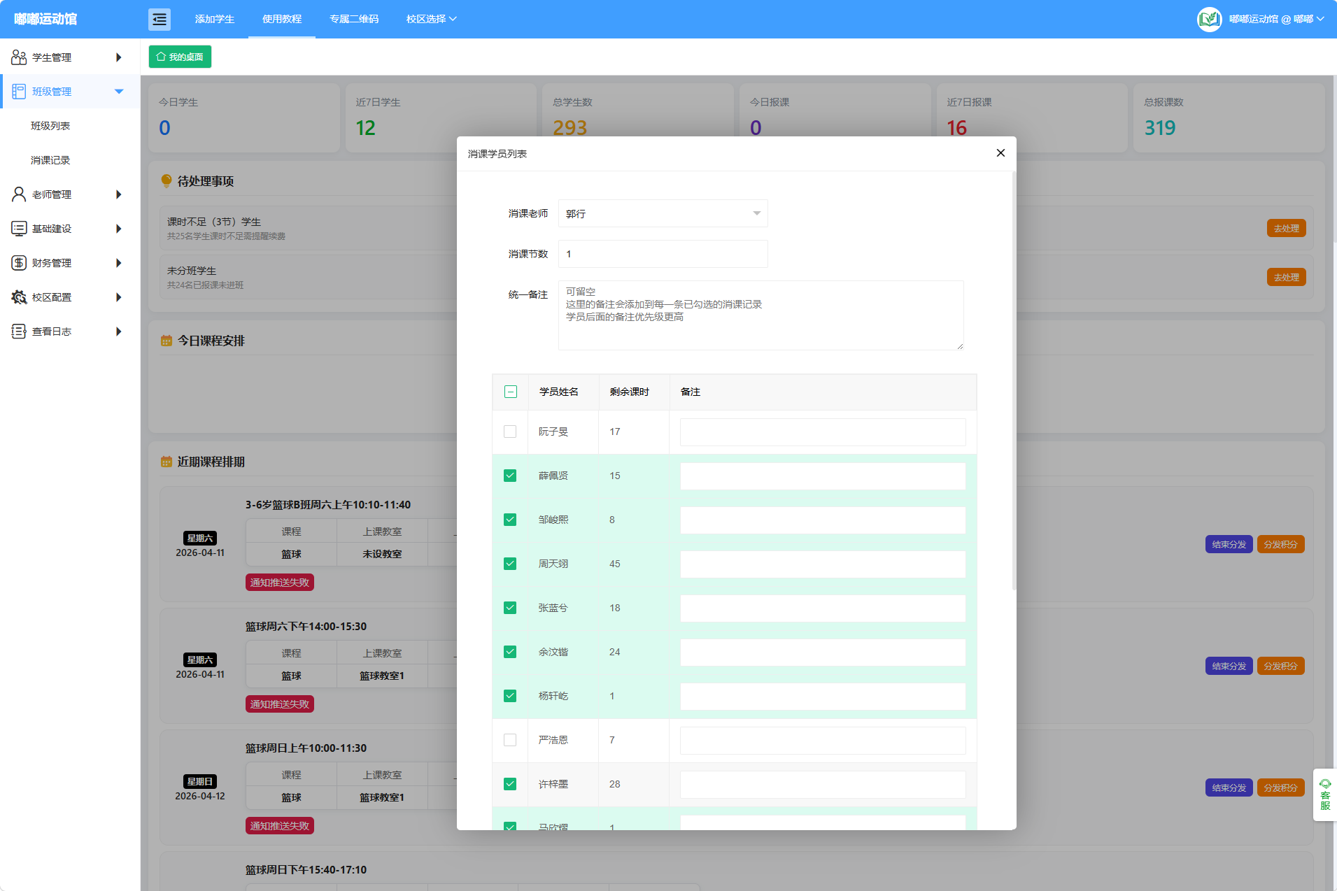Uncheck the box for 许梓墨

(x=510, y=784)
